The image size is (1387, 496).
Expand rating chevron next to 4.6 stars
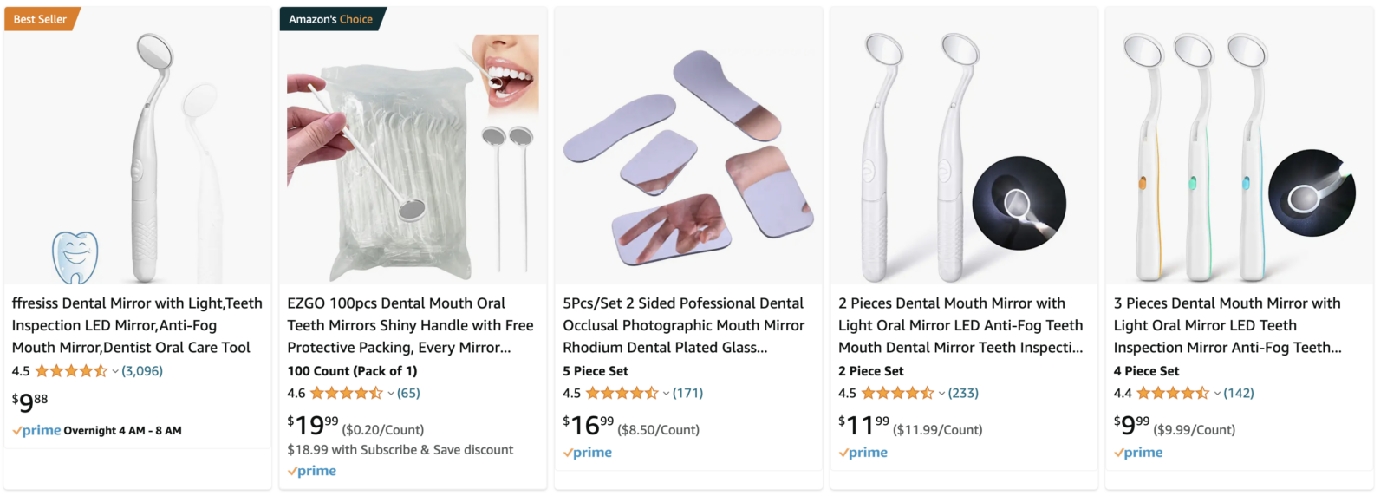tap(391, 394)
